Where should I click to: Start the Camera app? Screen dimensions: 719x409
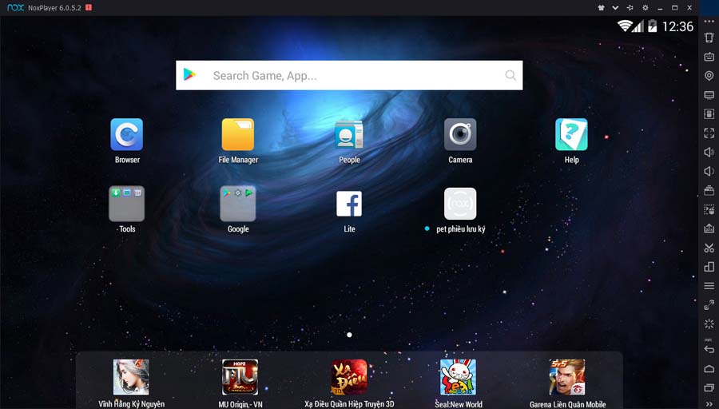point(460,134)
